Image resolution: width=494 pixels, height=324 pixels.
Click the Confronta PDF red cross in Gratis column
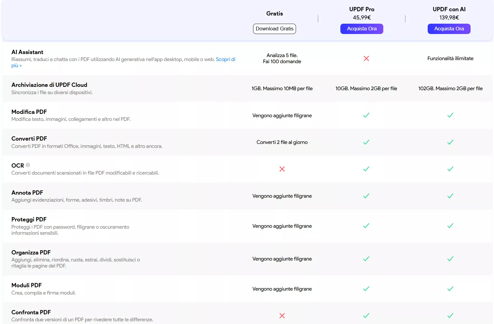(282, 315)
